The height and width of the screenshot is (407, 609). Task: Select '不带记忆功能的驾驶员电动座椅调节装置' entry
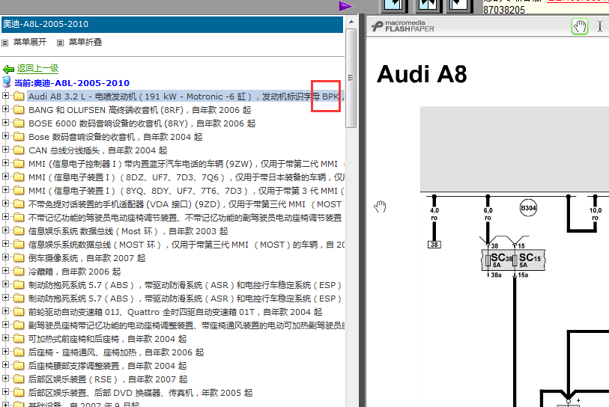[185, 218]
